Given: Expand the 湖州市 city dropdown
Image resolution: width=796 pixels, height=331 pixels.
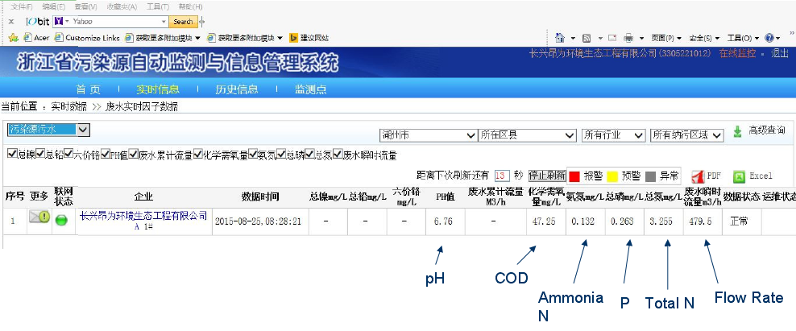Looking at the screenshot, I should [426, 135].
